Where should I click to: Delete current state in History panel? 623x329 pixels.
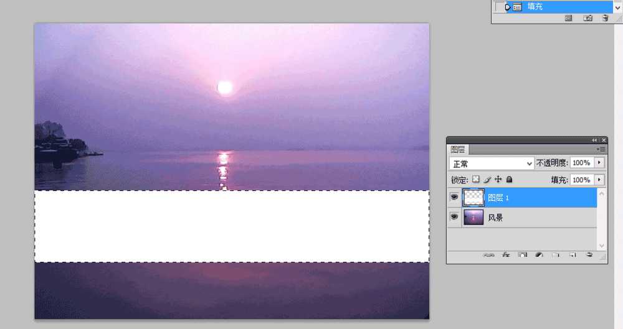coord(605,18)
